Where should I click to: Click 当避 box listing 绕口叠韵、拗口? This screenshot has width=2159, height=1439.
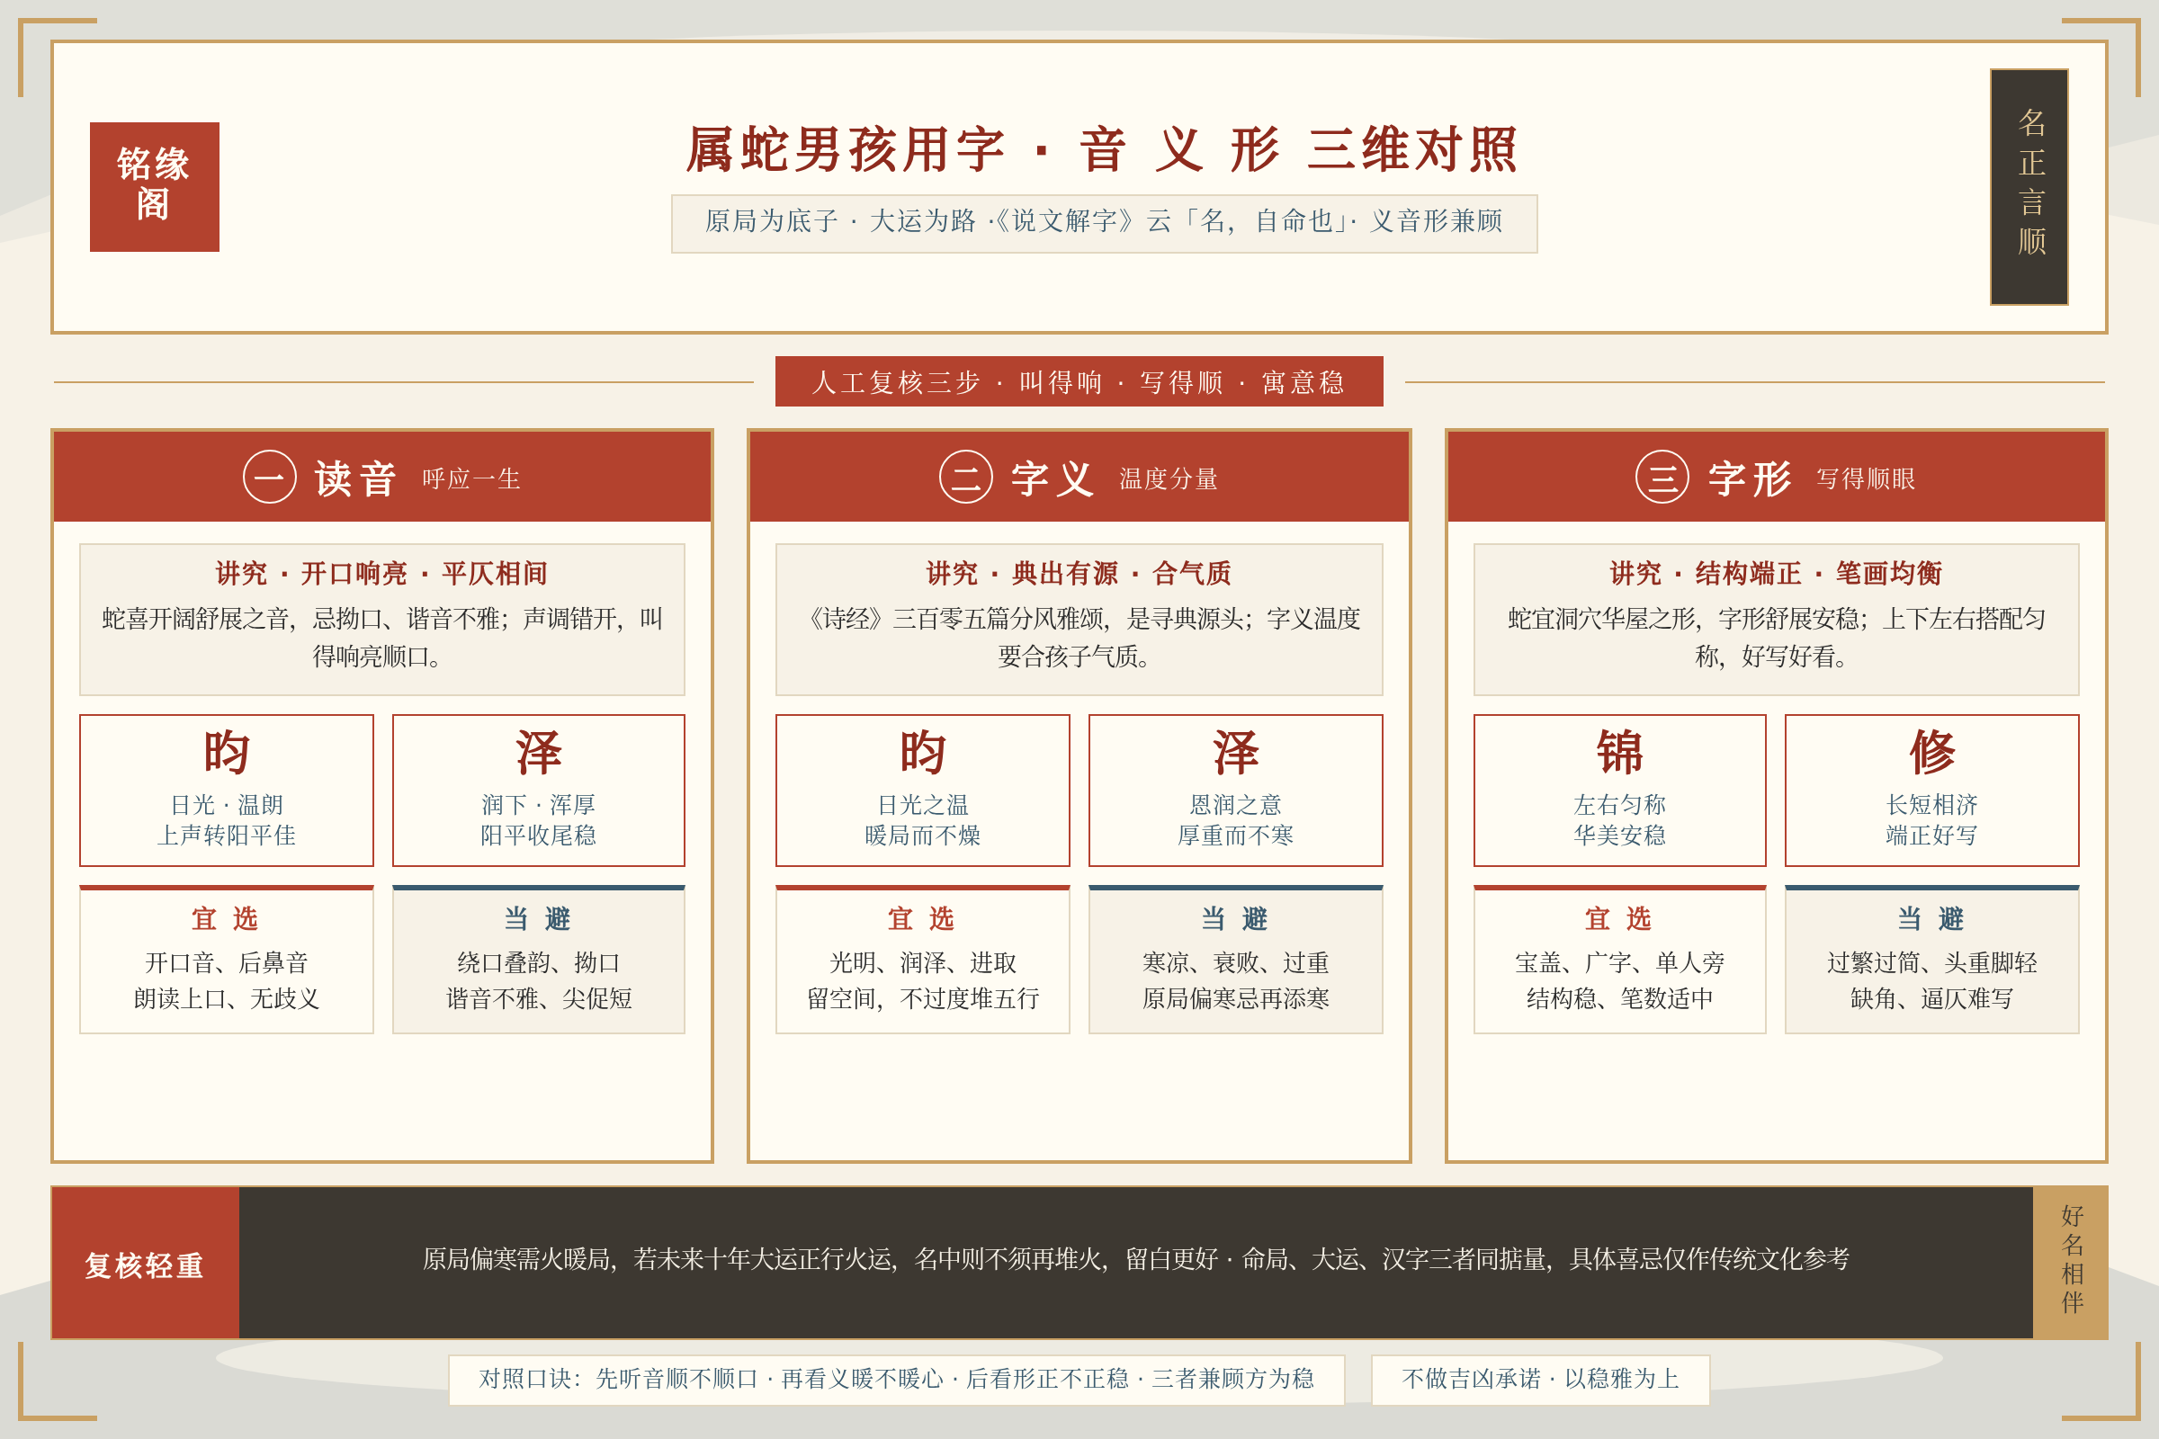click(x=538, y=959)
